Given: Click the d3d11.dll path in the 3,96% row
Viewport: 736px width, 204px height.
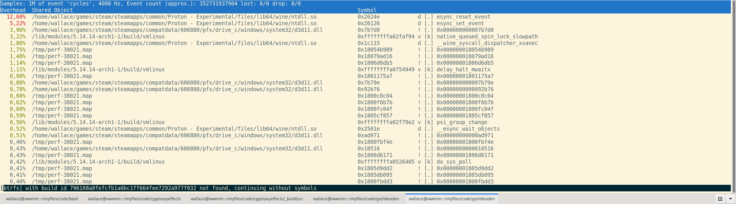Looking at the screenshot, I should [177, 30].
